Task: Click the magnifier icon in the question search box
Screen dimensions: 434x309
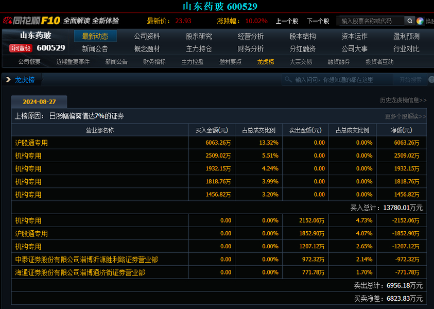Action: 288,80
